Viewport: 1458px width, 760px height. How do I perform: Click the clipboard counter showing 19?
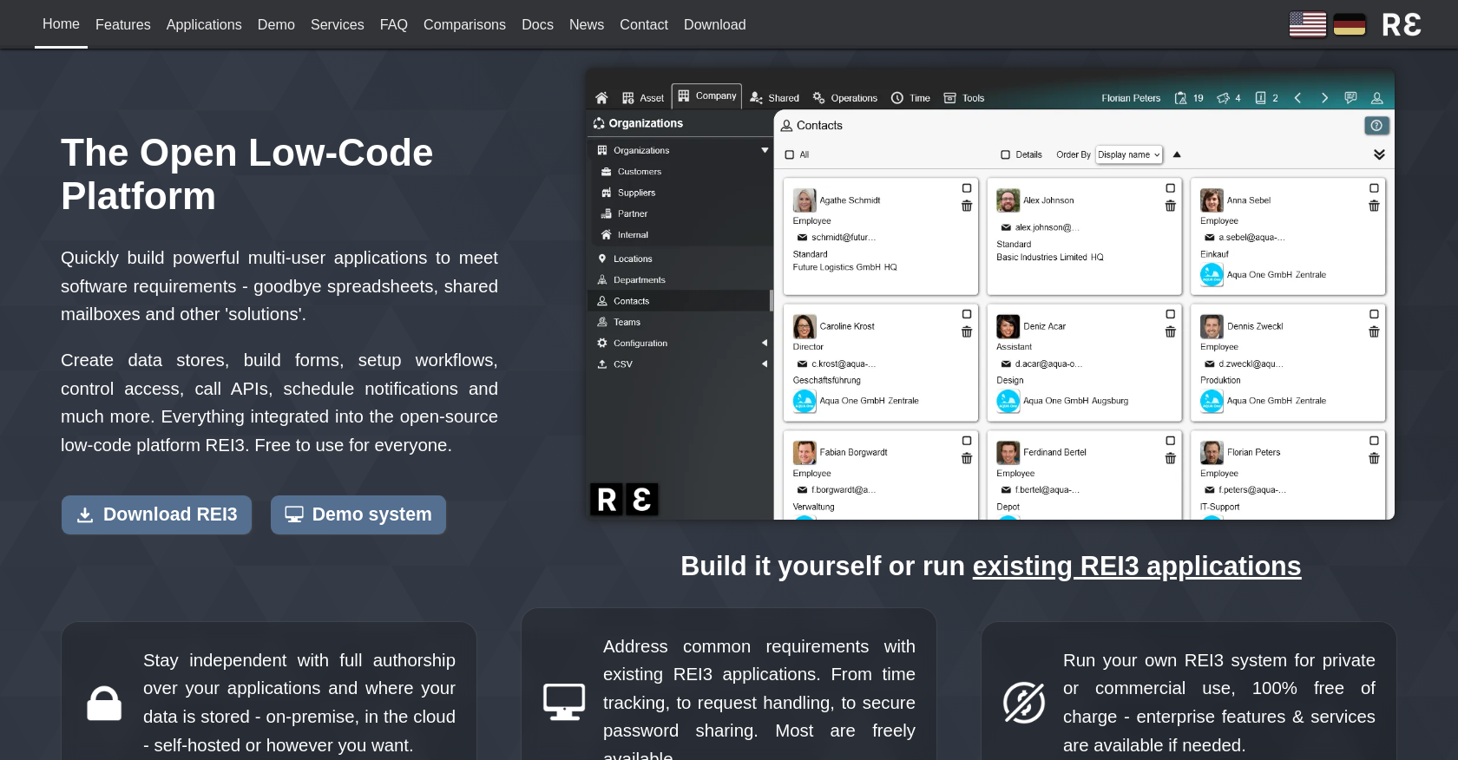point(1189,98)
